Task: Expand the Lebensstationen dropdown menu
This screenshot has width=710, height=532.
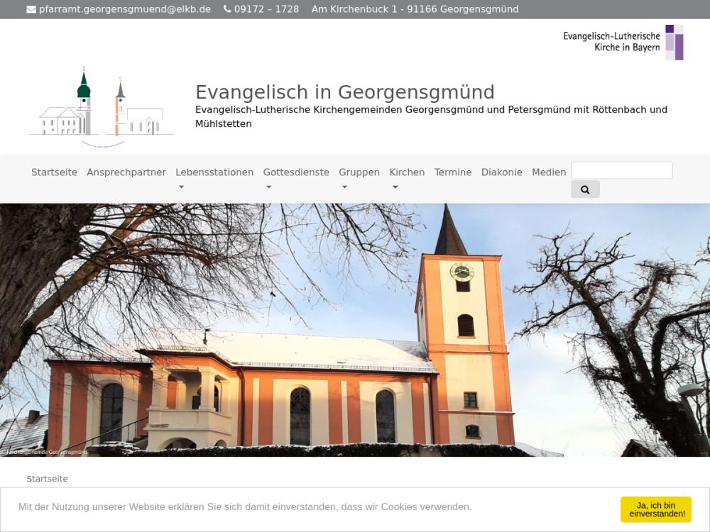Action: tap(214, 172)
